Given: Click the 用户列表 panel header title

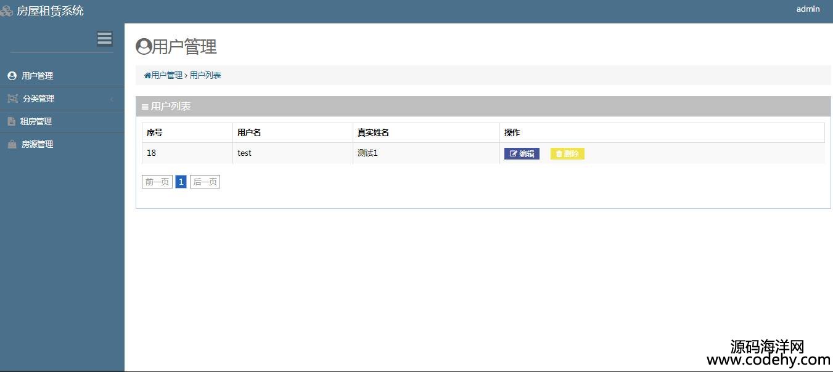Looking at the screenshot, I should (171, 107).
